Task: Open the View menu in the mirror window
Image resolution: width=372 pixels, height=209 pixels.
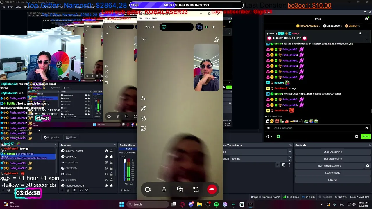Action: pyautogui.click(x=147, y=19)
